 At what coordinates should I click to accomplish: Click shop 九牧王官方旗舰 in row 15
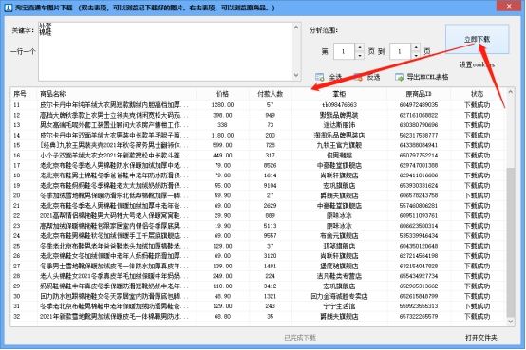[x=339, y=145]
